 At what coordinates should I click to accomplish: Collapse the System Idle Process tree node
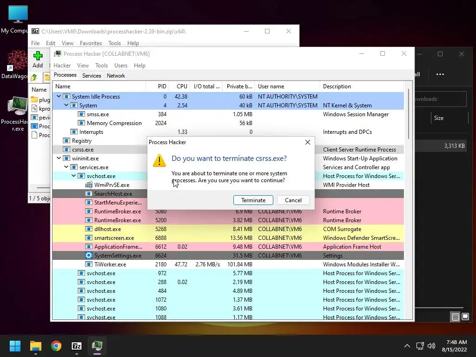coord(59,96)
